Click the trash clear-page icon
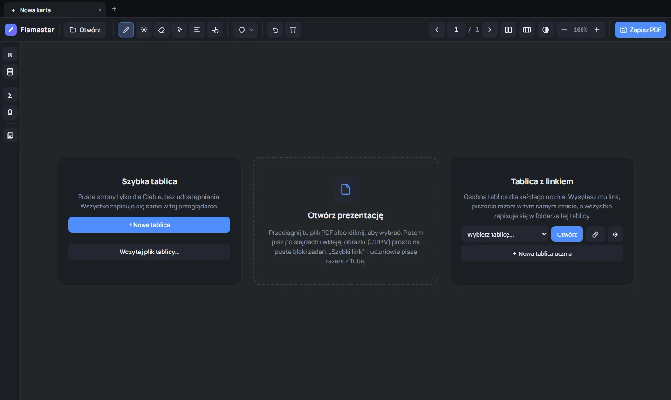The width and height of the screenshot is (671, 400). tap(293, 30)
